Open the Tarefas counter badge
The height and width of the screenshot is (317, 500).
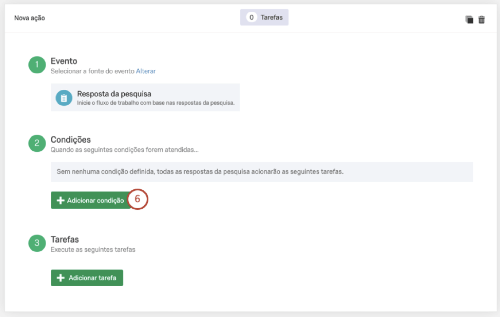[x=264, y=17]
